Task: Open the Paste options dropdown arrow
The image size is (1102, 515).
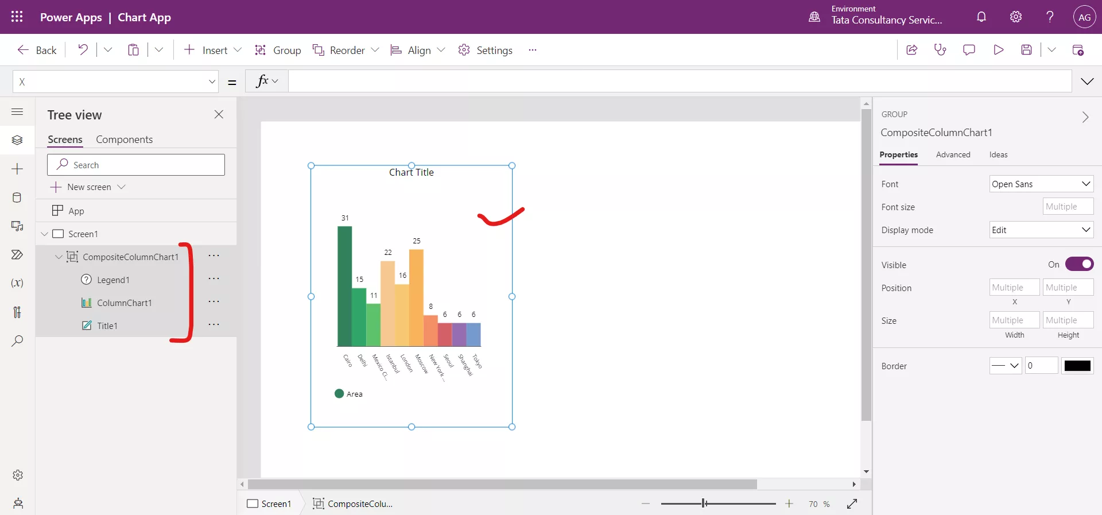Action: click(159, 50)
